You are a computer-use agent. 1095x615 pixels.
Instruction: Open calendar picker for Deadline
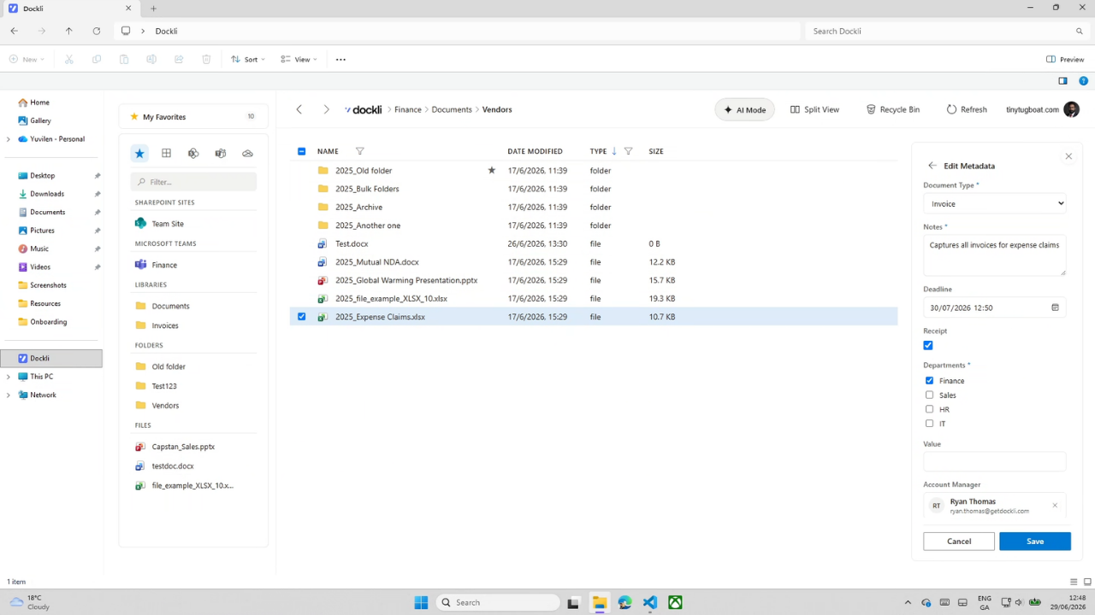coord(1055,307)
